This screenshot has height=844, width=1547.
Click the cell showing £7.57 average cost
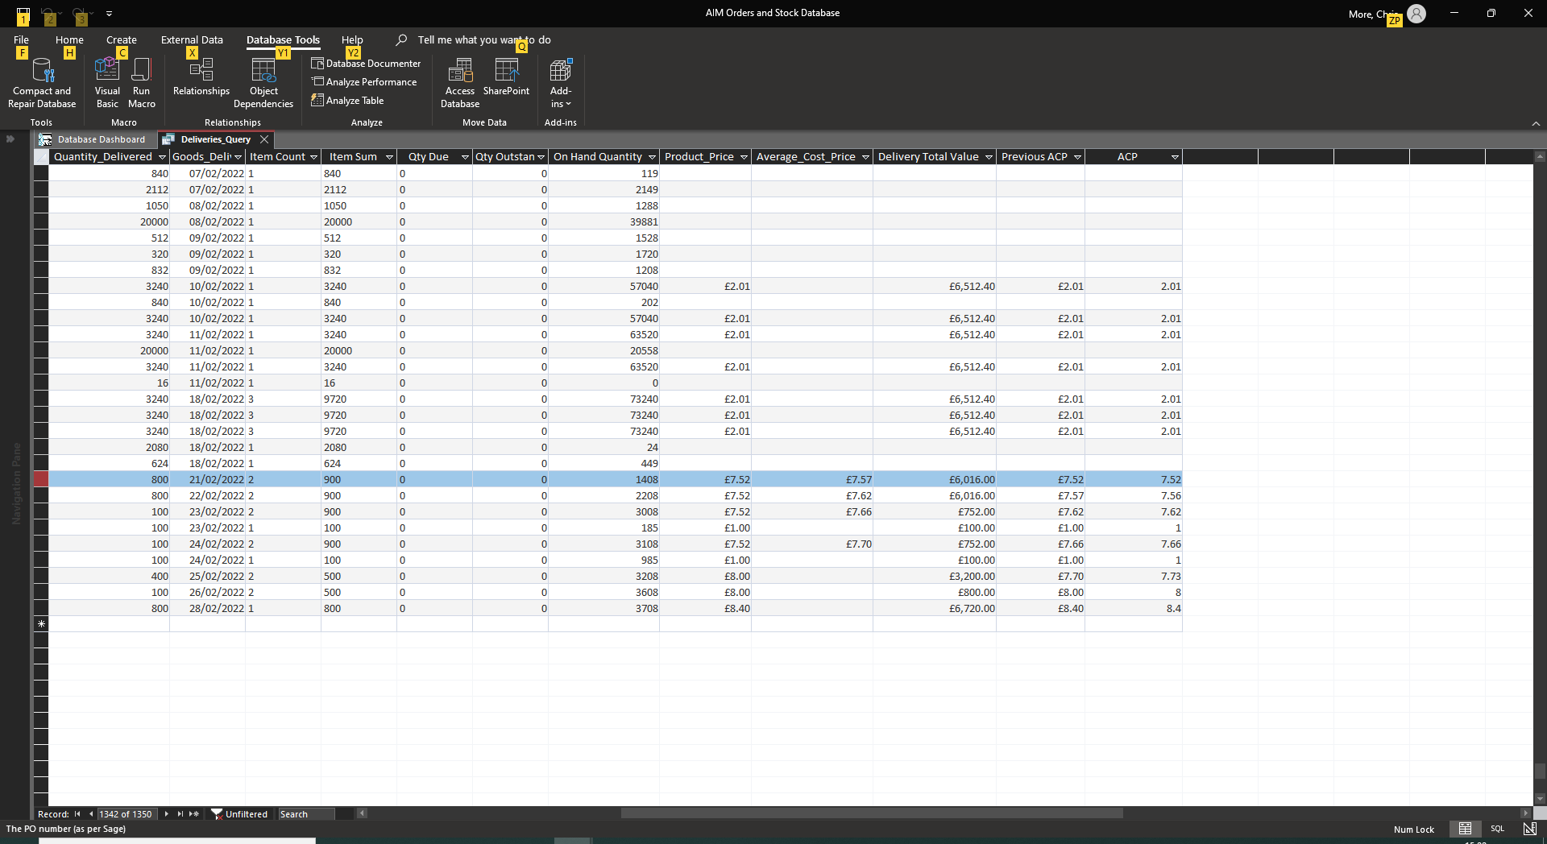(x=812, y=479)
